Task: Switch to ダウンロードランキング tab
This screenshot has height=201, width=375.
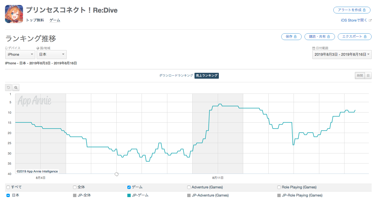Action: (x=176, y=76)
